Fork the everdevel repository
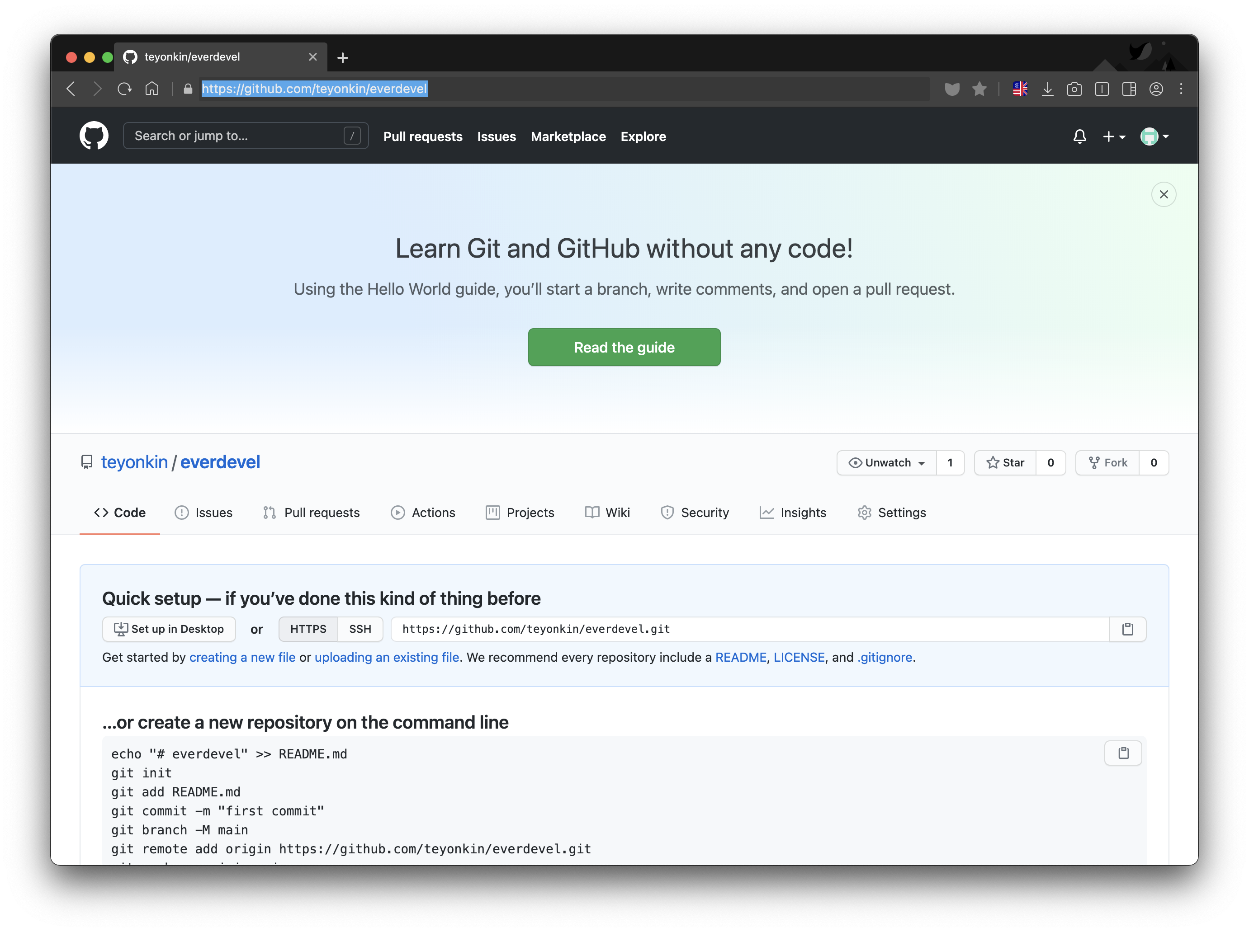The image size is (1249, 932). point(1107,463)
